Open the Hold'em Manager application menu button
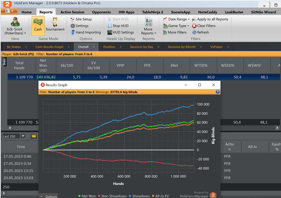The height and width of the screenshot is (198, 281). [x=9, y=11]
